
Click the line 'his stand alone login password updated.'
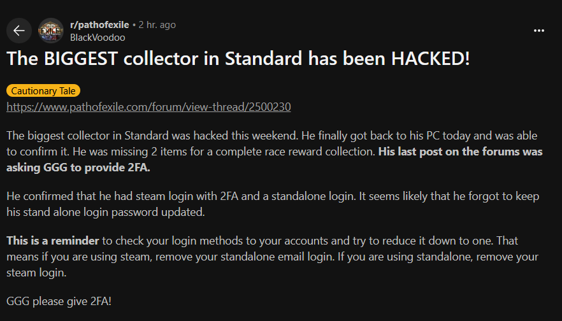coord(106,212)
